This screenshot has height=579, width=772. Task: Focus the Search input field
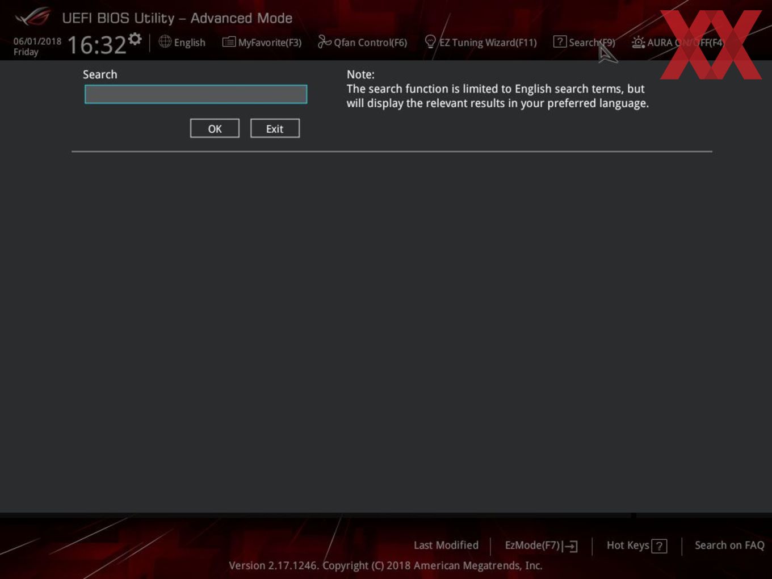click(196, 94)
